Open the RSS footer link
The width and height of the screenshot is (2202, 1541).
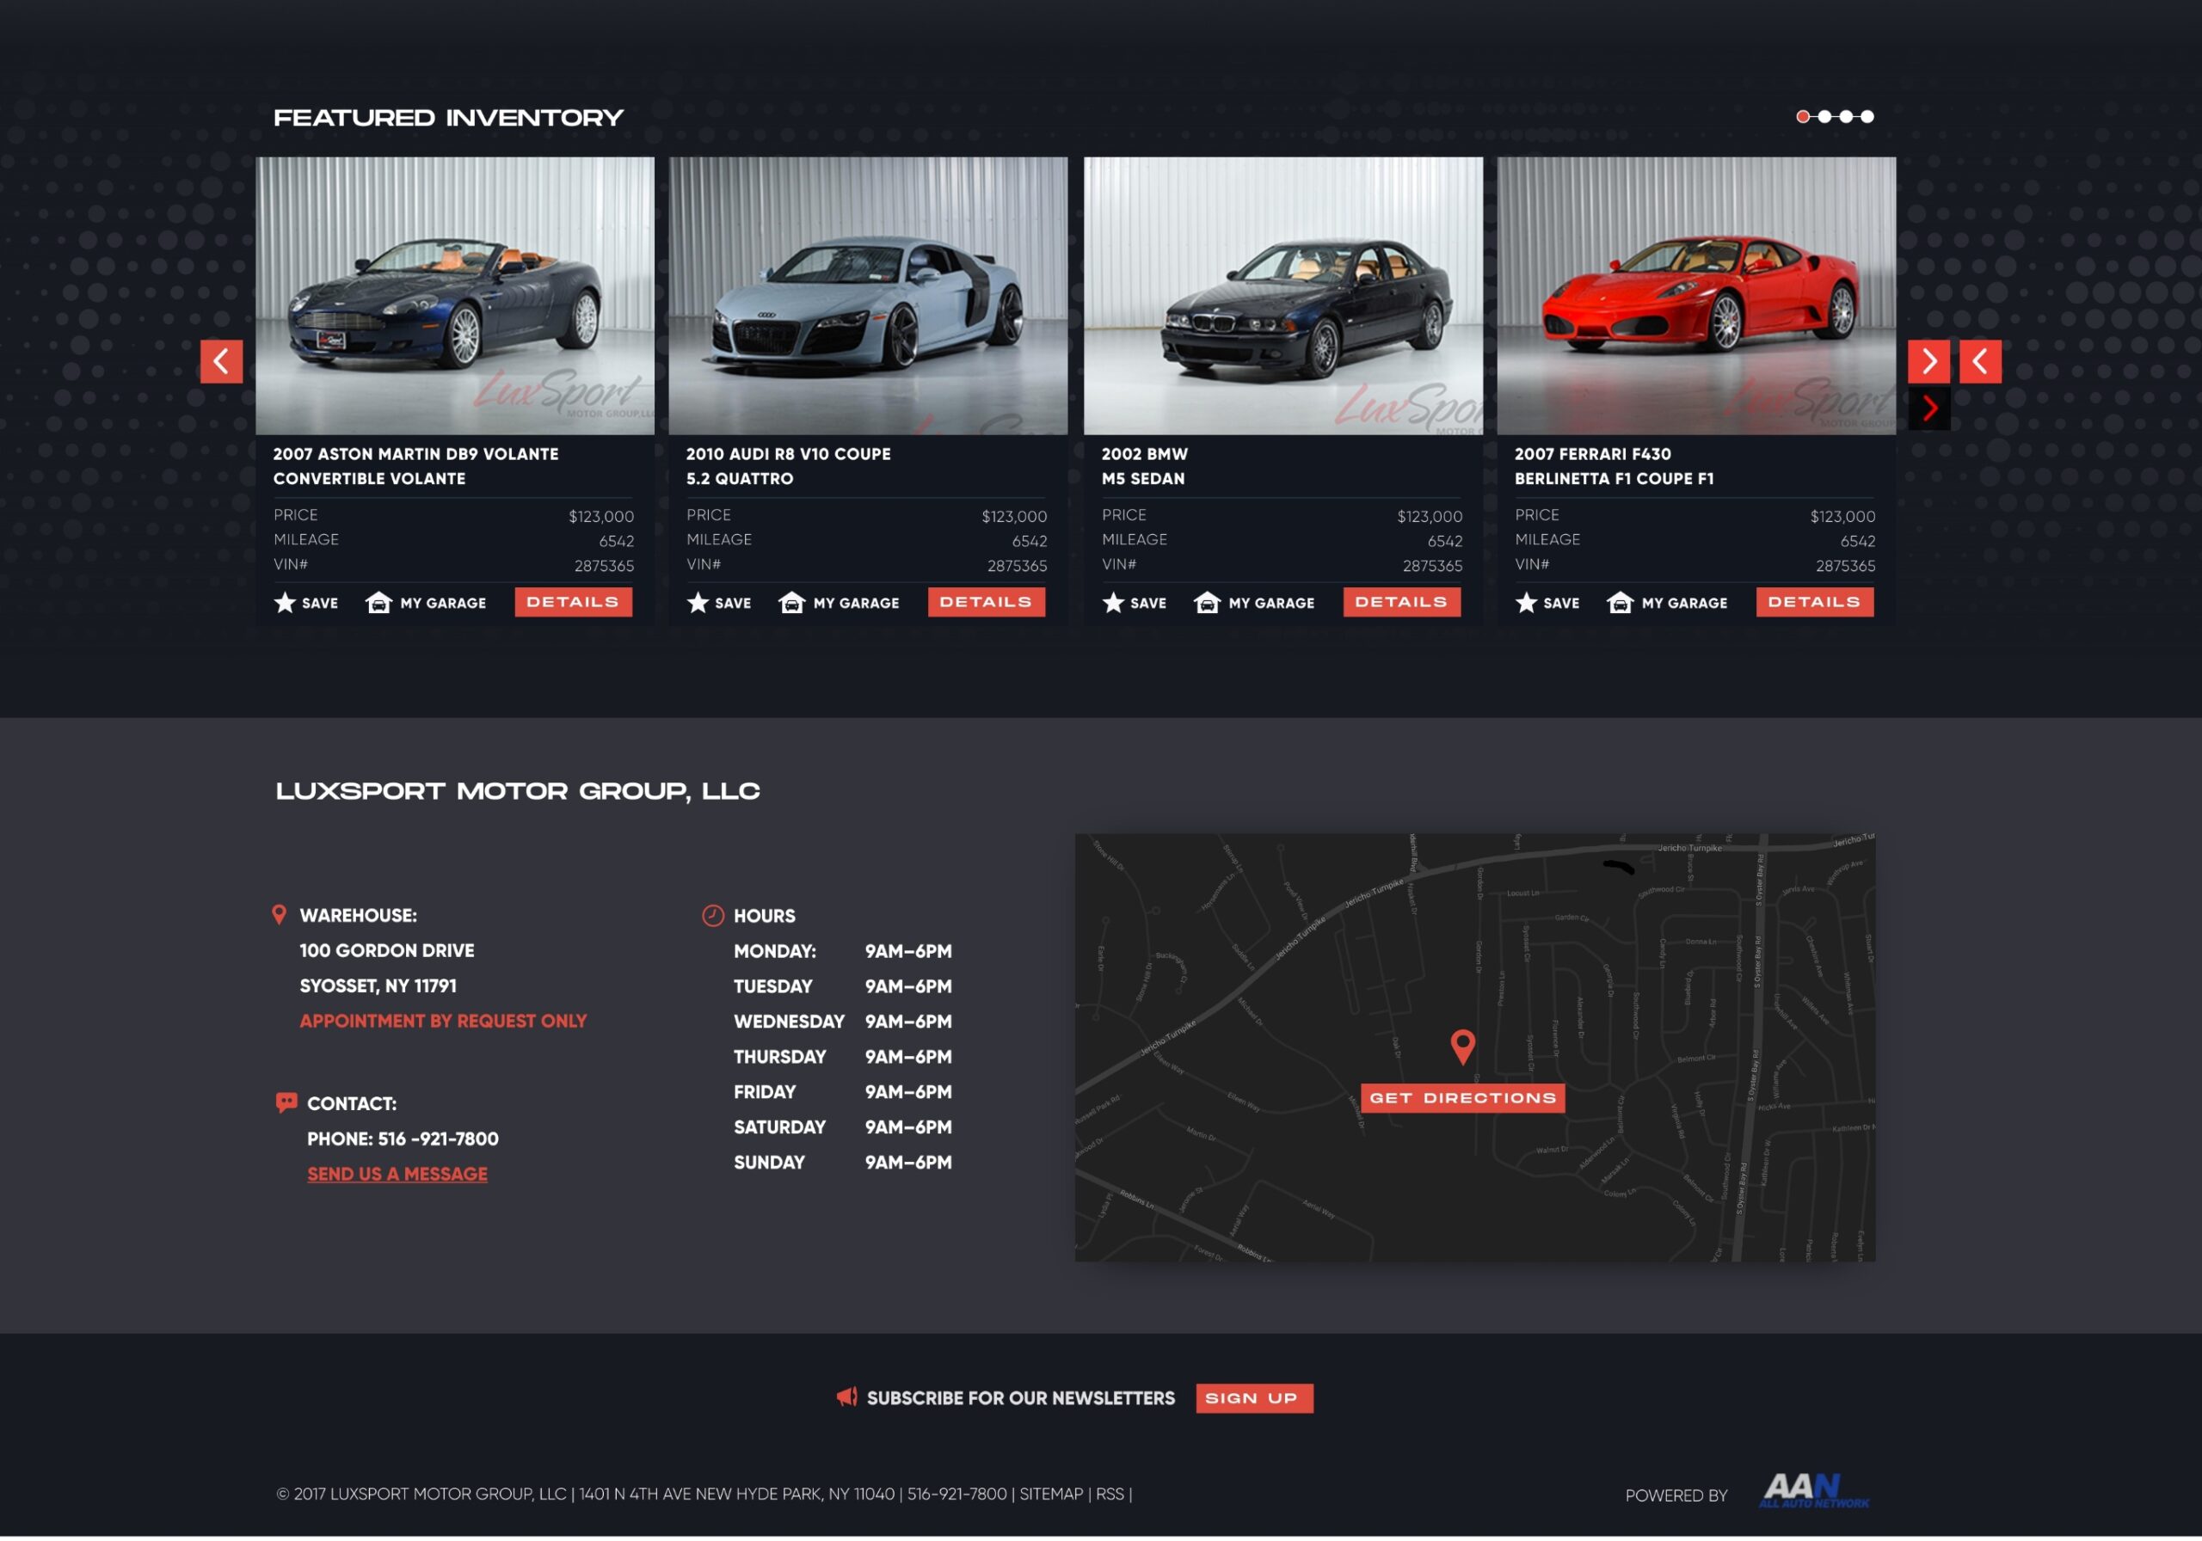[x=1110, y=1495]
